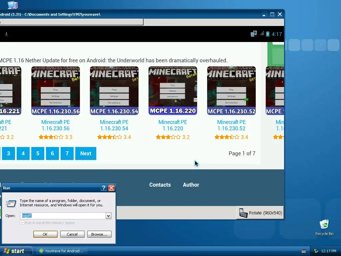341x256 pixels.
Task: Click the Page 1 of 7 text
Action: point(242,153)
